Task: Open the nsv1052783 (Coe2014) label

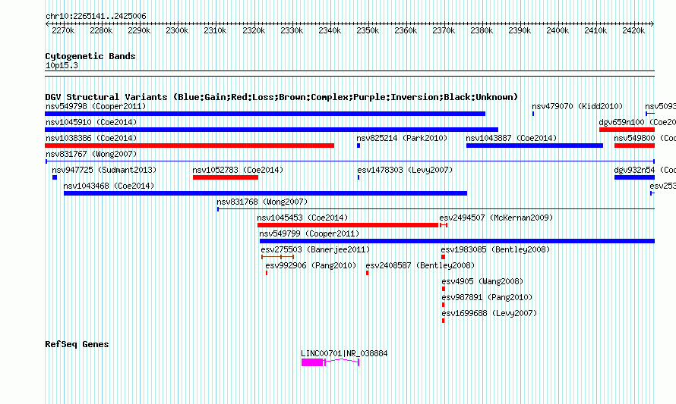Action: (238, 170)
